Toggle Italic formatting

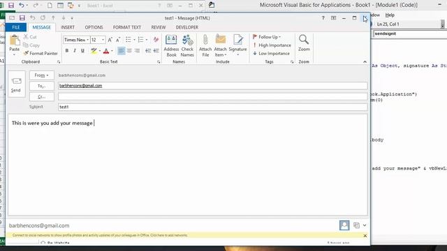pos(75,51)
